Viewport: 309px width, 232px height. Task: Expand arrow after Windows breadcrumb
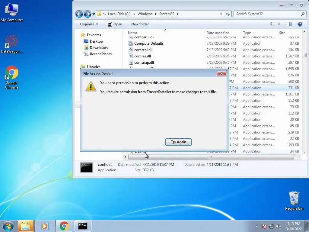click(x=156, y=14)
